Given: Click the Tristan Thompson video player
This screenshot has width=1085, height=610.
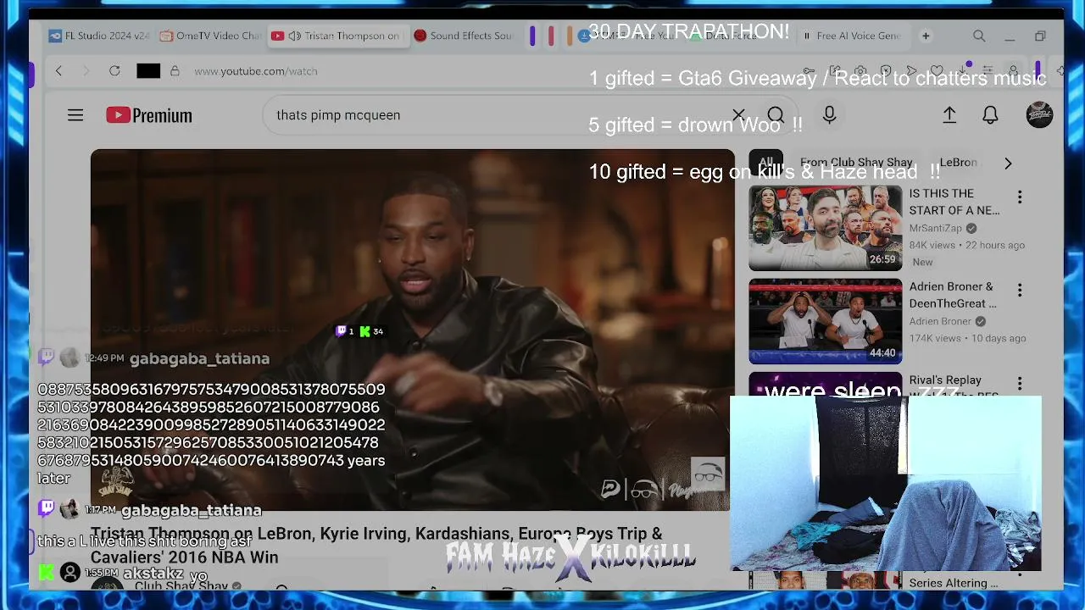Looking at the screenshot, I should click(x=413, y=330).
